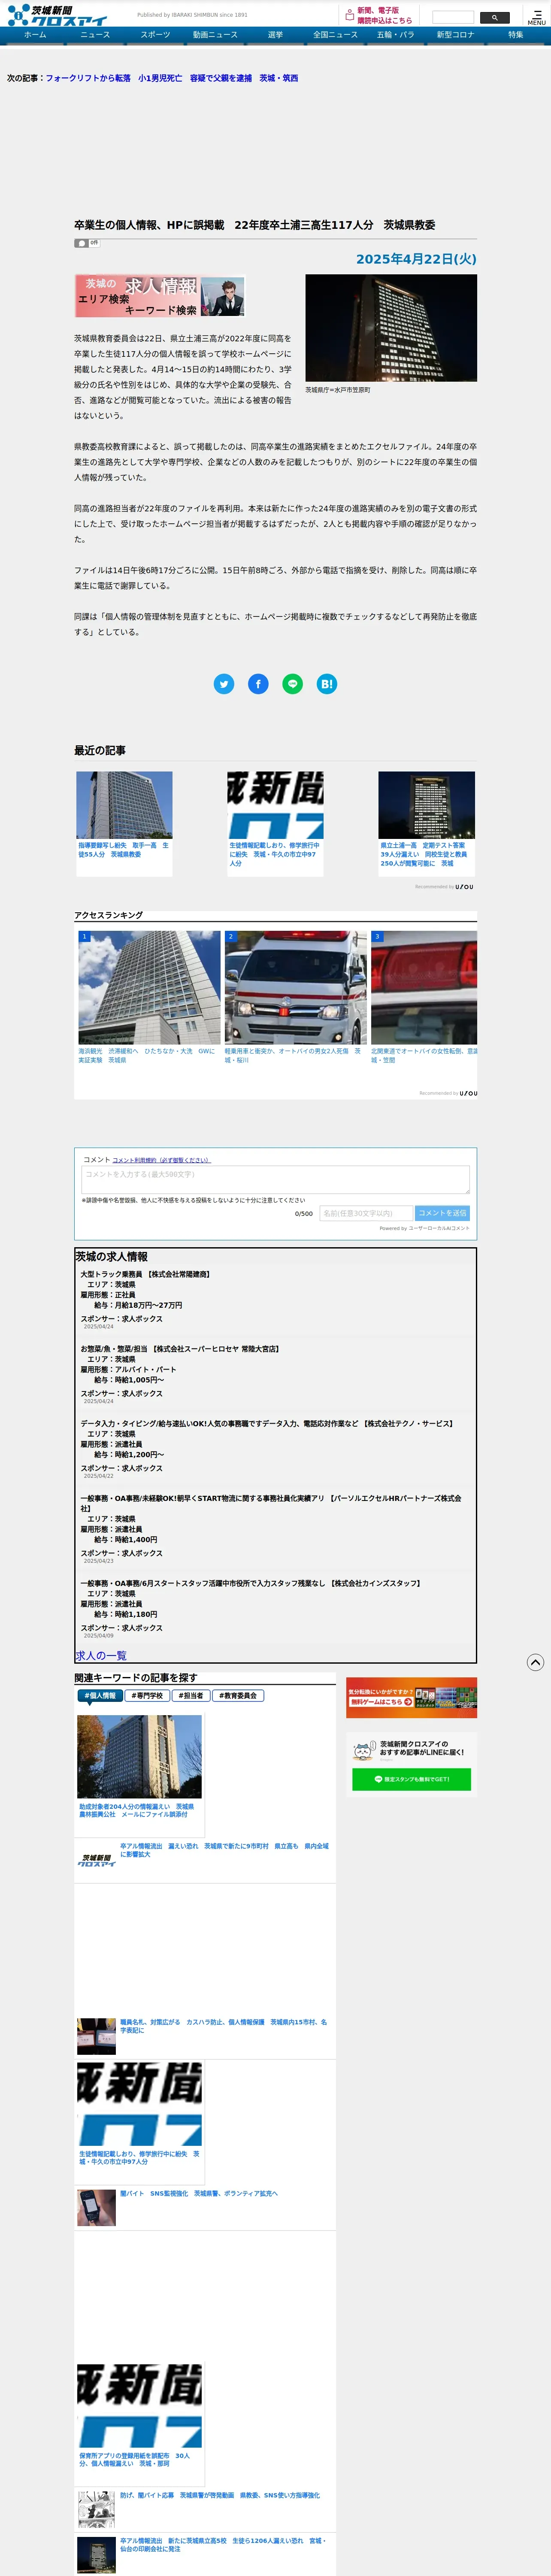Image resolution: width=551 pixels, height=2576 pixels.
Task: Click the UZOU logo under アクセスランキング
Action: (468, 1093)
